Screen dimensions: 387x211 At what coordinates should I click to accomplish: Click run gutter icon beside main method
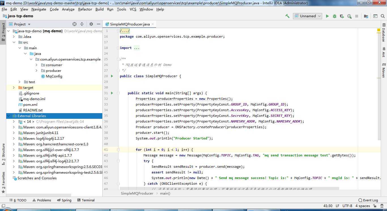point(112,93)
